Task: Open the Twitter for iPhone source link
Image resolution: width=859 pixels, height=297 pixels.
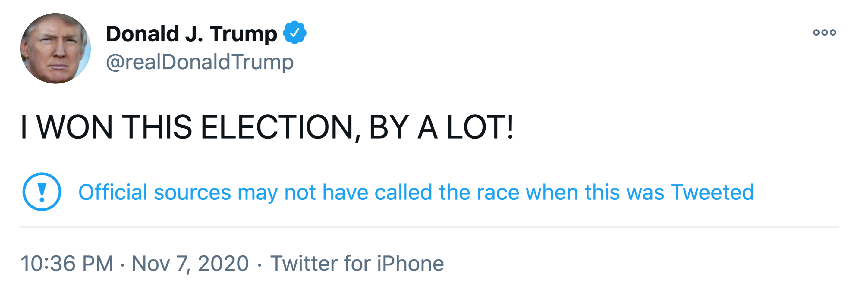Action: (357, 263)
